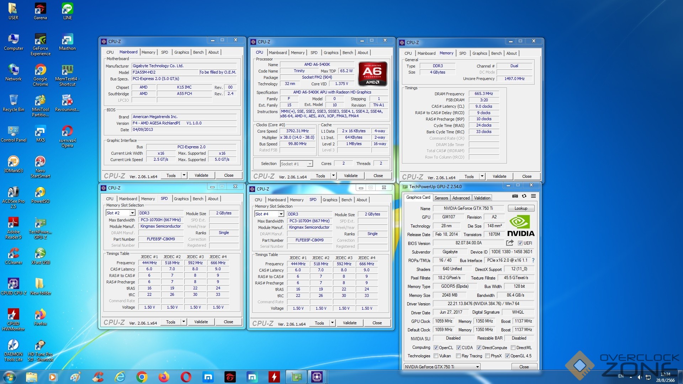Screen dimensions: 683x384
Task: Open Bench tab in Mainboard CPU-Z window
Action: coord(198,52)
